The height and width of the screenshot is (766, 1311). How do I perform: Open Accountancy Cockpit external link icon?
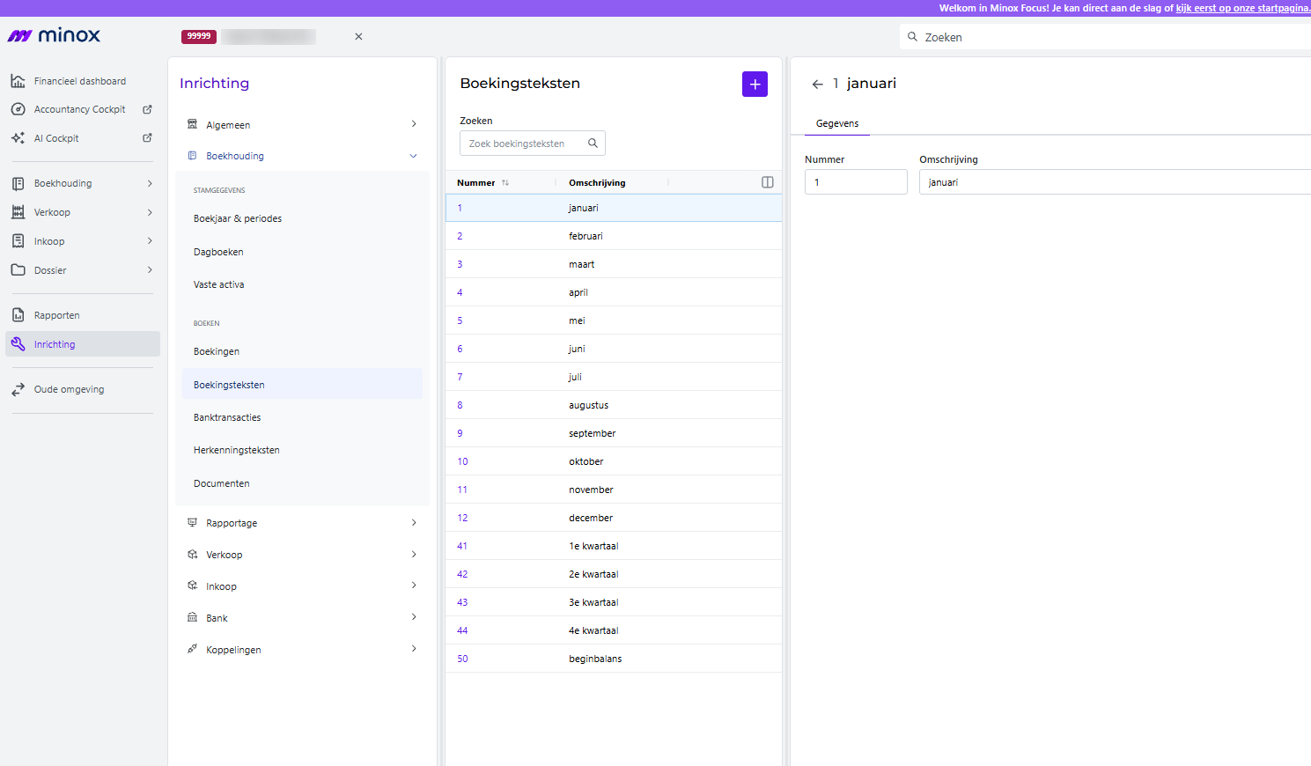point(147,109)
